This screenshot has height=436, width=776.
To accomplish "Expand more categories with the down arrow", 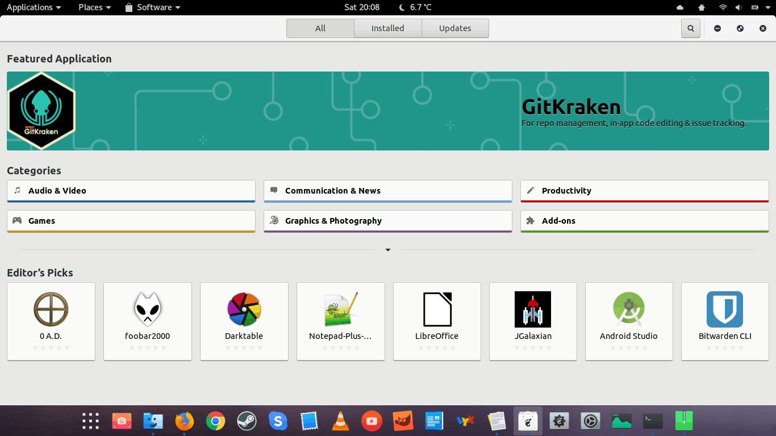I will tap(388, 250).
